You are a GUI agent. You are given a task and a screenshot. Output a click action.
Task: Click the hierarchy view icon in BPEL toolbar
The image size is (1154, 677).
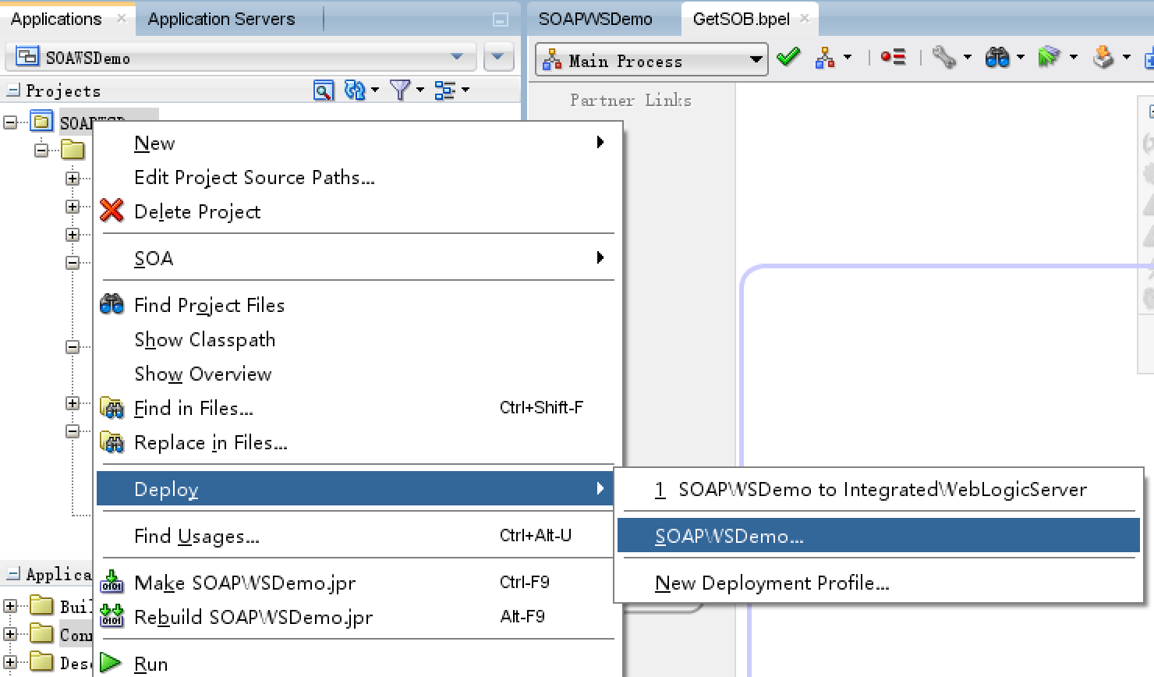tap(825, 57)
